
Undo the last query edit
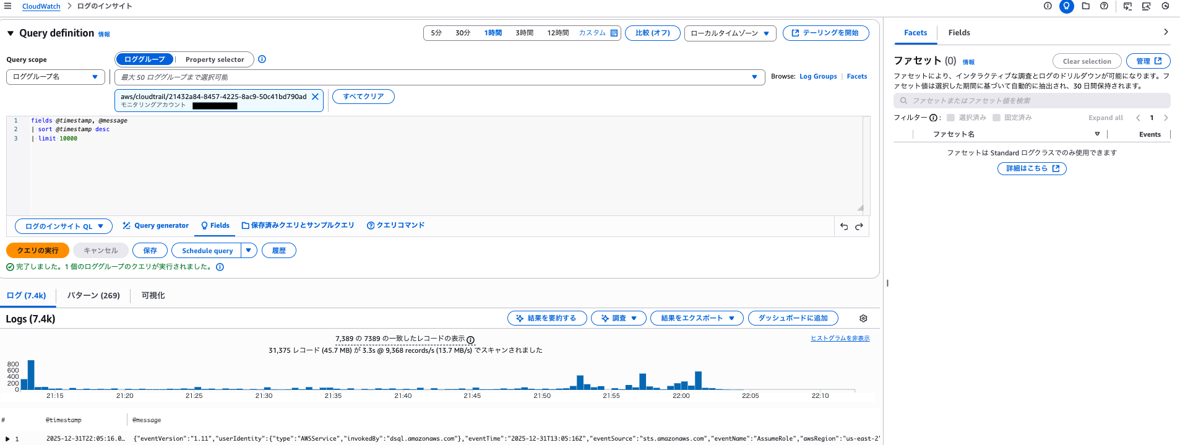(844, 227)
